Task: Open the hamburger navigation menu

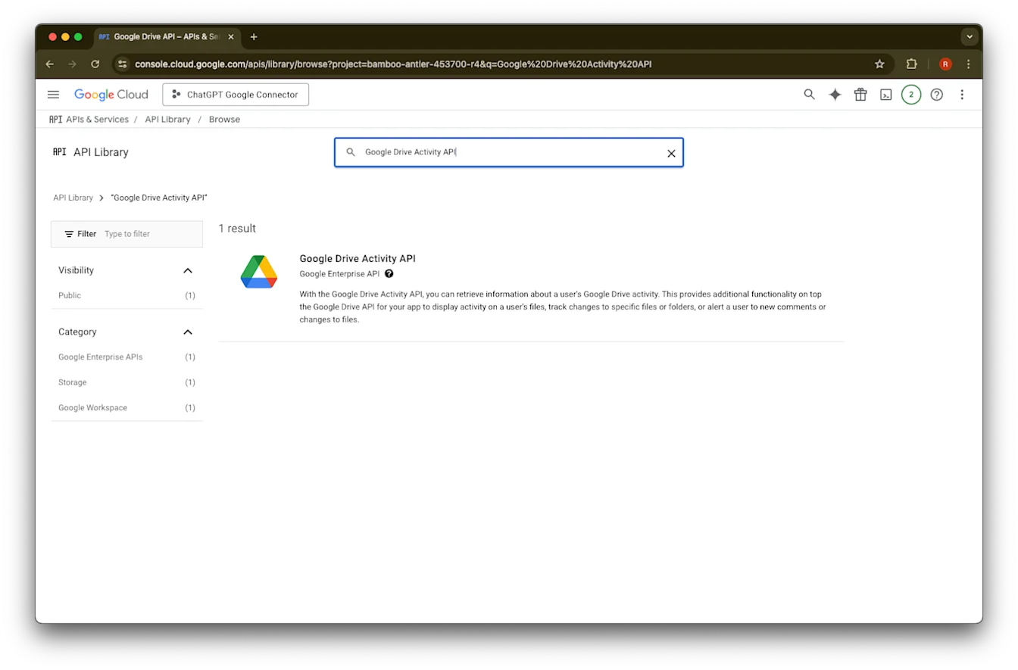Action: pos(53,95)
